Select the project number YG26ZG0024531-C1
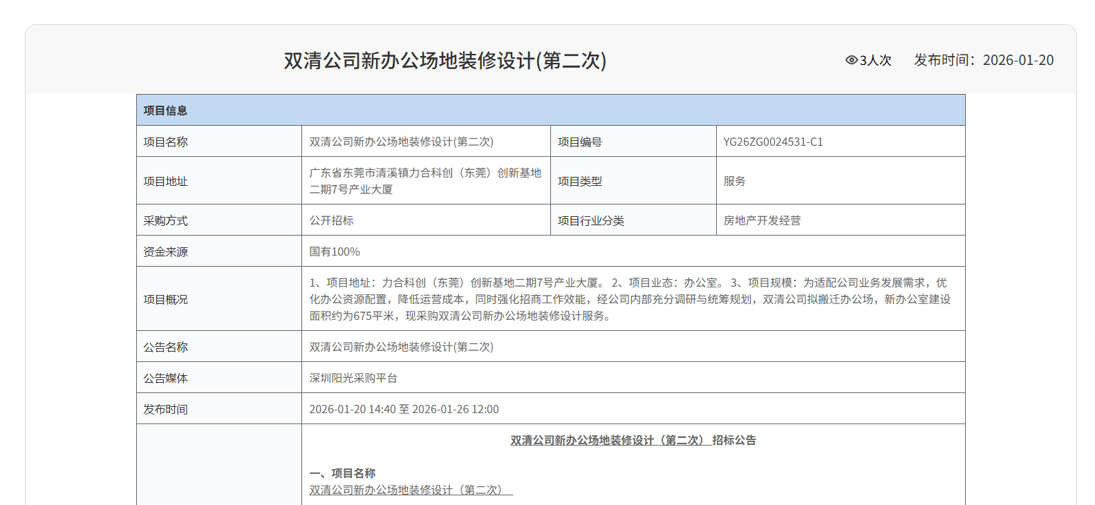 click(773, 142)
